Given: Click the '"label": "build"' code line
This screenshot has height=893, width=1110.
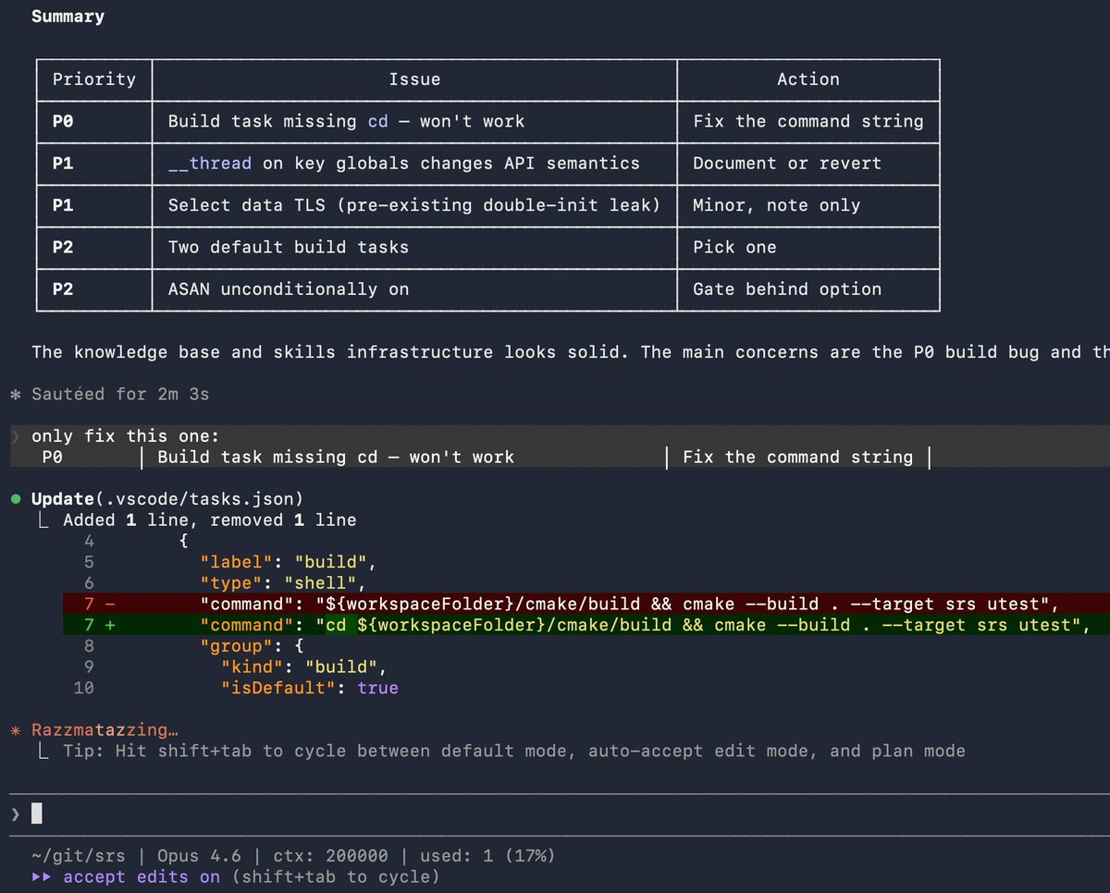Looking at the screenshot, I should [290, 561].
